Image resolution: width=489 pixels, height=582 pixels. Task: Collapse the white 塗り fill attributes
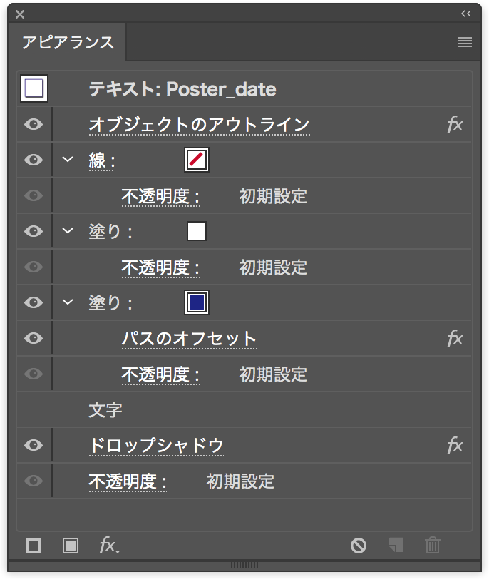click(68, 231)
